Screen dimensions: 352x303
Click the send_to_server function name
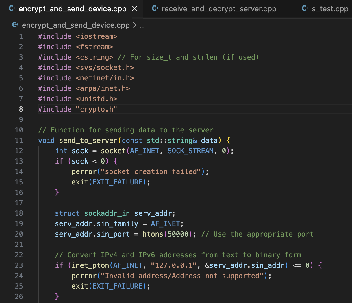coord(88,141)
